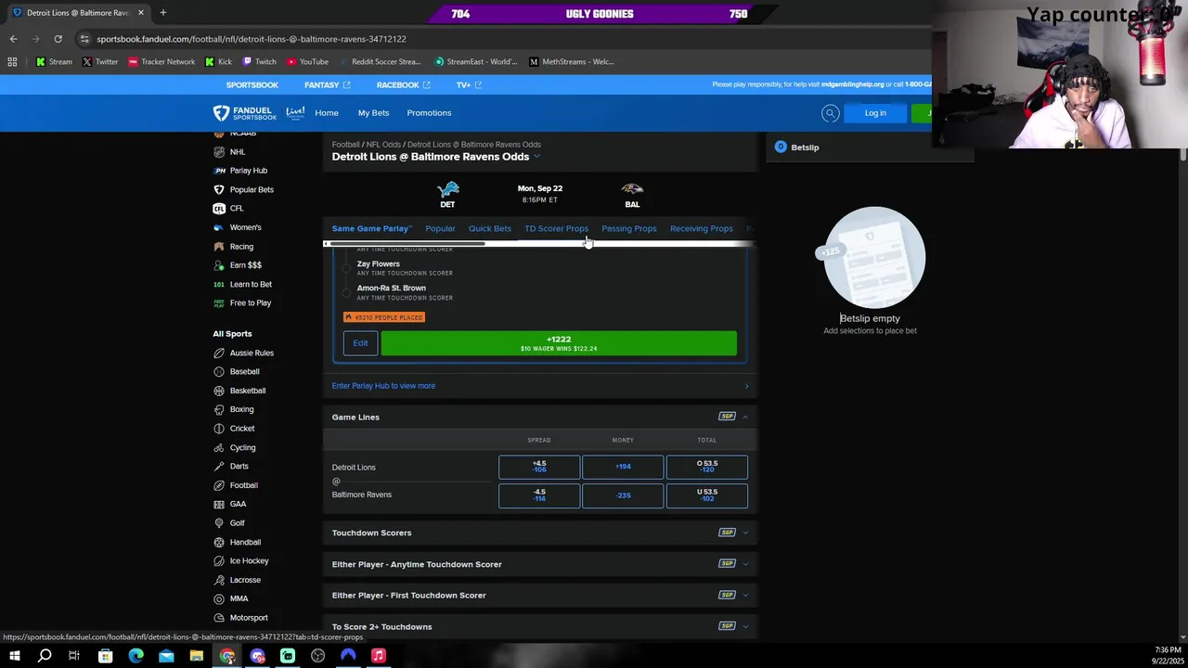This screenshot has width=1188, height=668.
Task: Switch to the Receiving Props tab
Action: pyautogui.click(x=701, y=228)
